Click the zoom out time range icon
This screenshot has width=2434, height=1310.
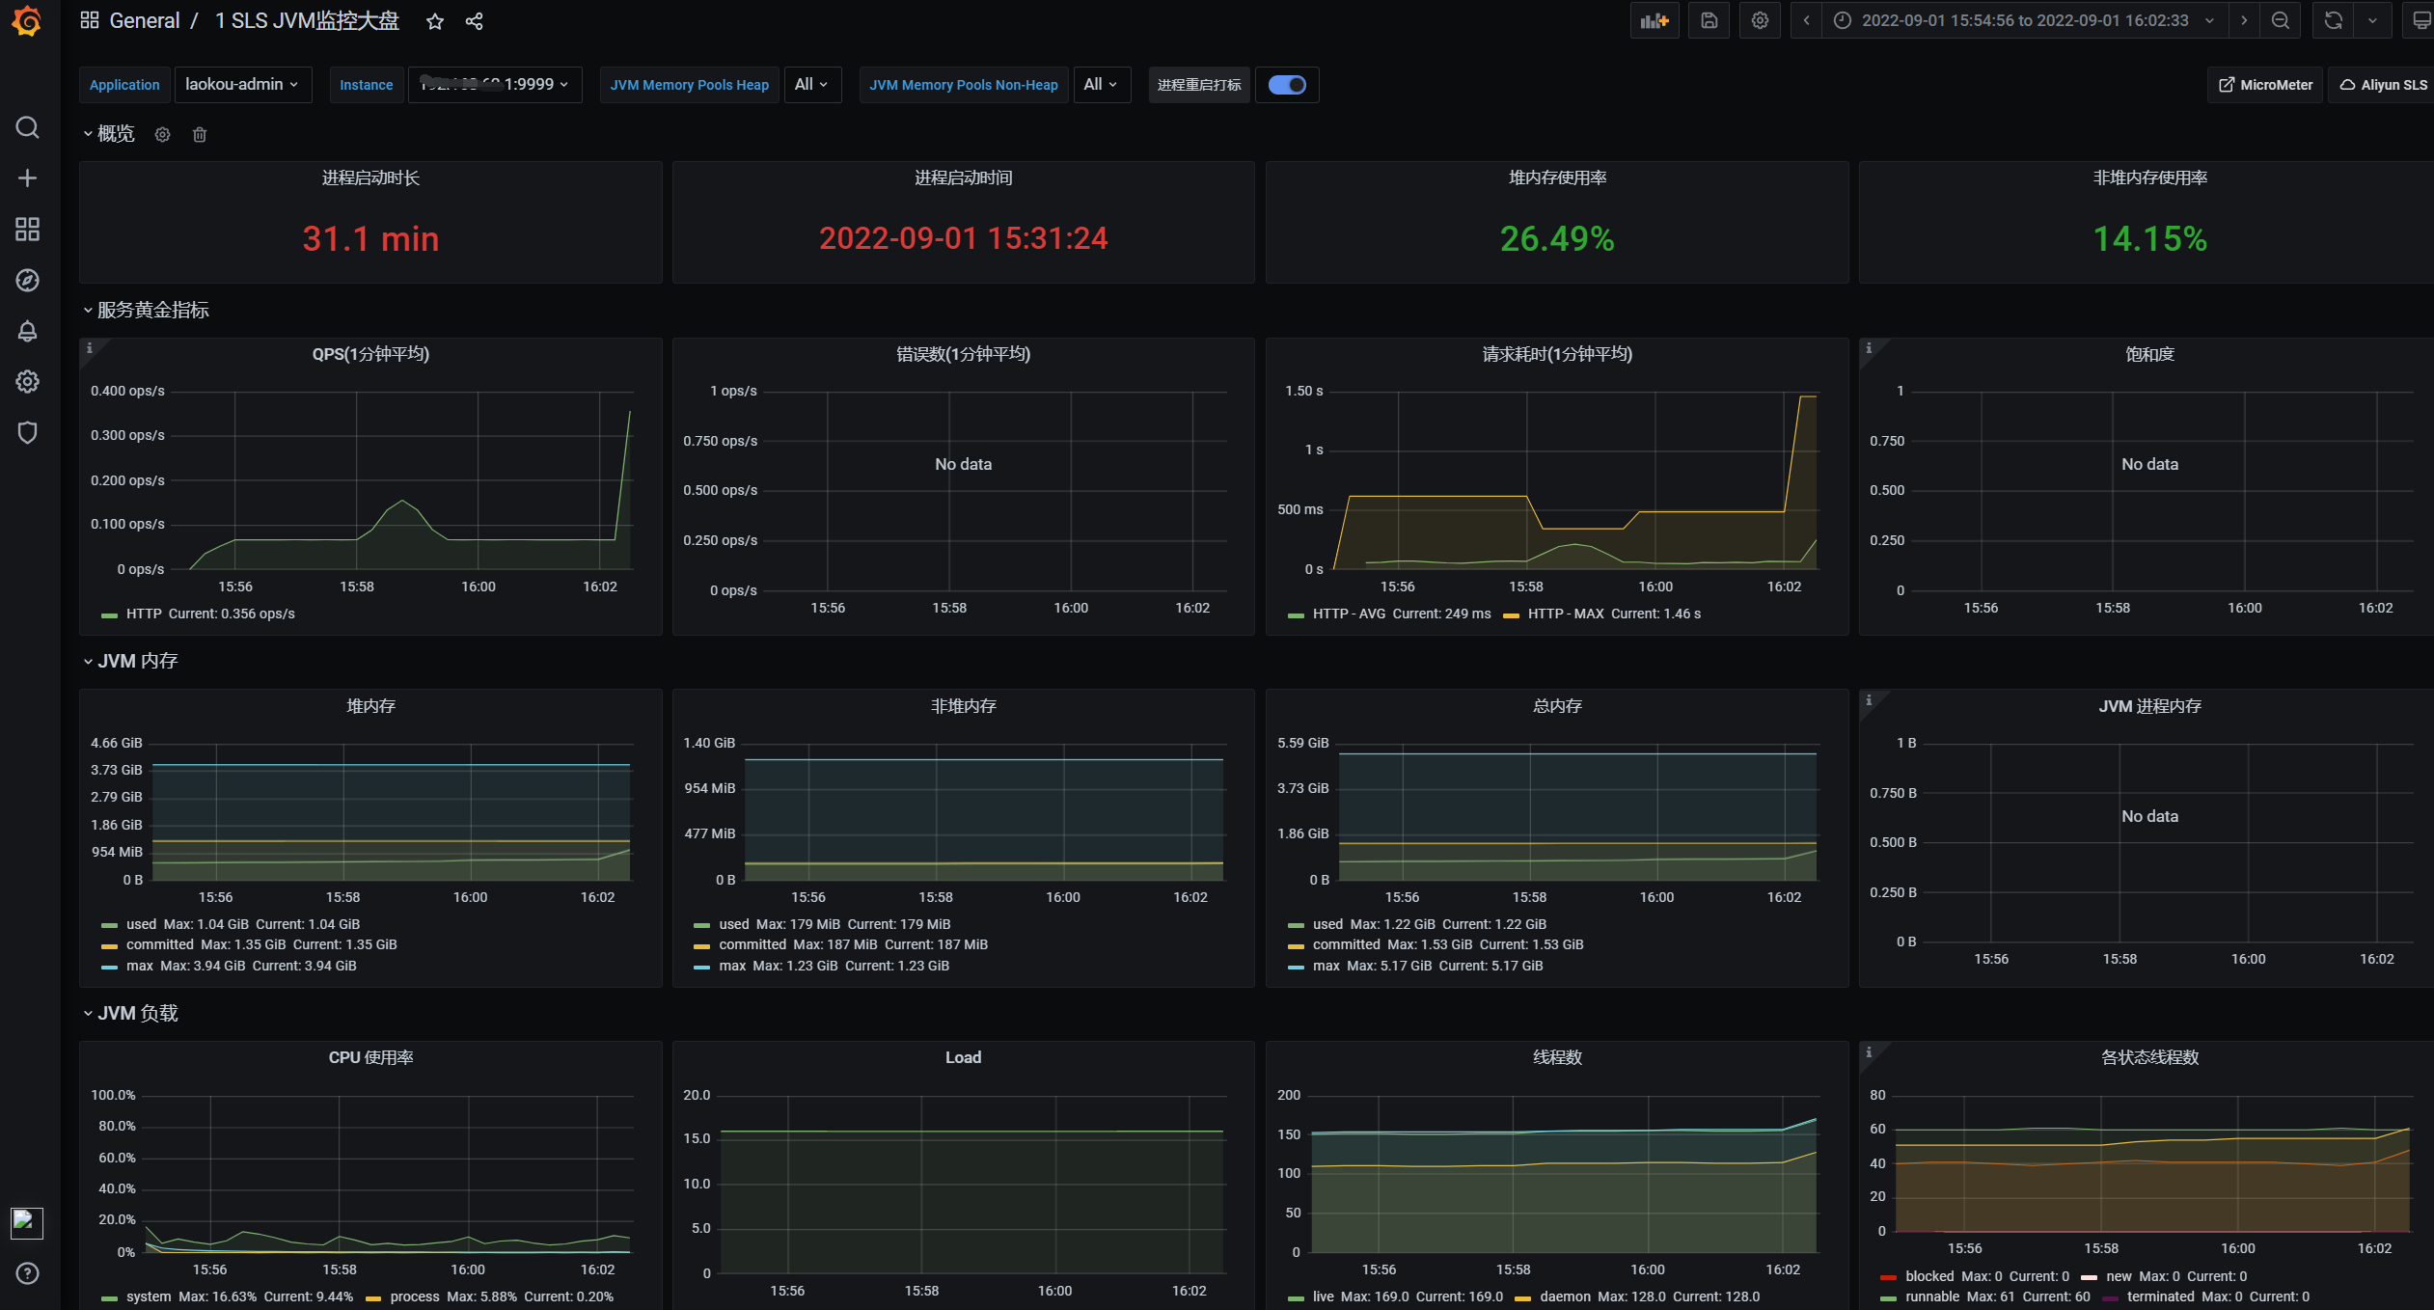pyautogui.click(x=2281, y=20)
